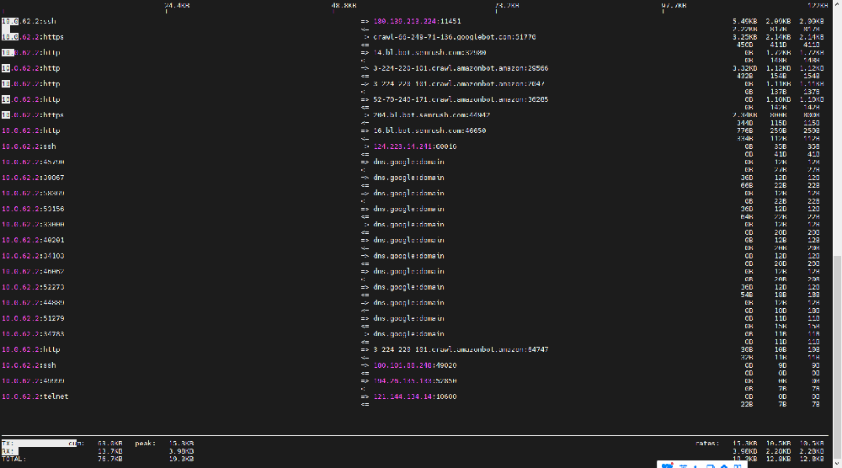The width and height of the screenshot is (842, 468).
Task: Click the 24.4KB scale label
Action: (x=177, y=5)
